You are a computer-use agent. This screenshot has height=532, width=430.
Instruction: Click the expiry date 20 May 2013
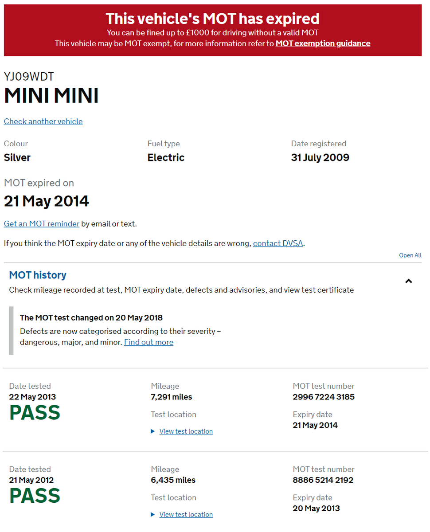(x=316, y=509)
